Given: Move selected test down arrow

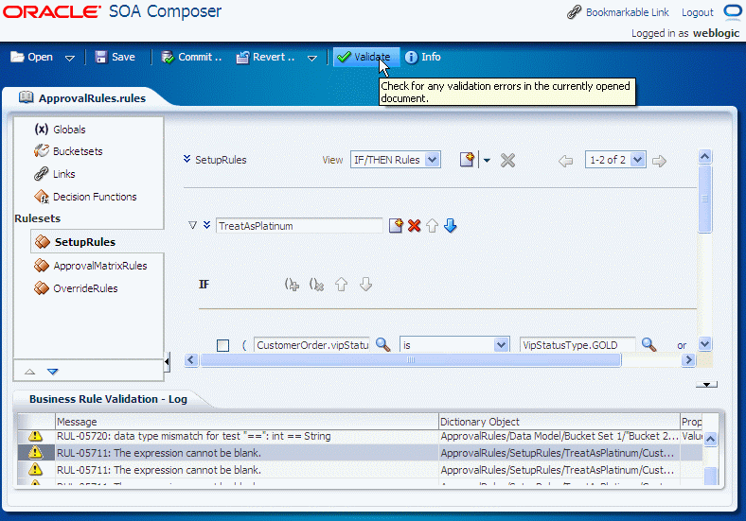Looking at the screenshot, I should click(x=365, y=285).
